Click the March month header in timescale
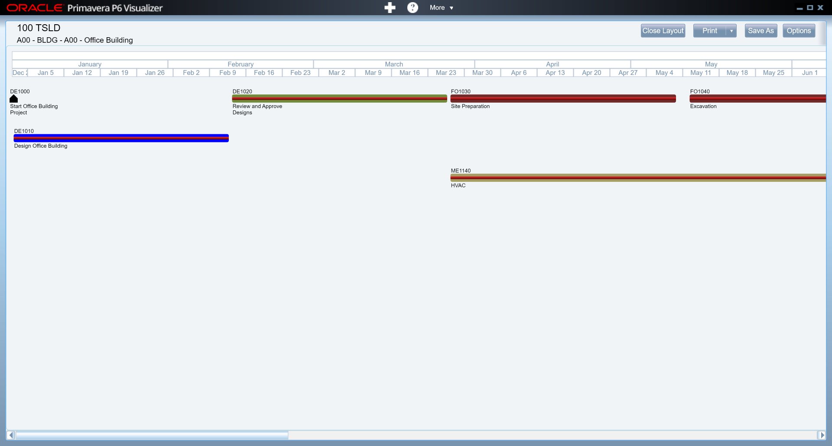Image resolution: width=832 pixels, height=446 pixels. pyautogui.click(x=394, y=64)
